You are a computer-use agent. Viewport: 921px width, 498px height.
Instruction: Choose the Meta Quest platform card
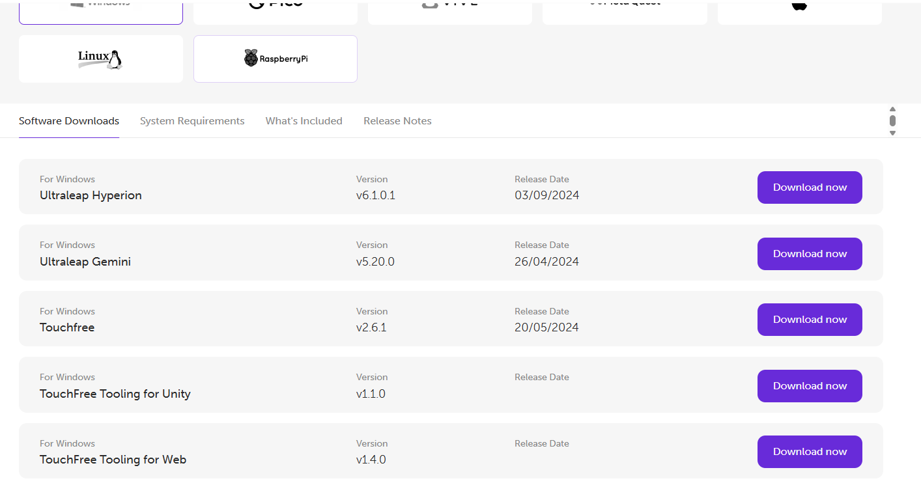624,10
